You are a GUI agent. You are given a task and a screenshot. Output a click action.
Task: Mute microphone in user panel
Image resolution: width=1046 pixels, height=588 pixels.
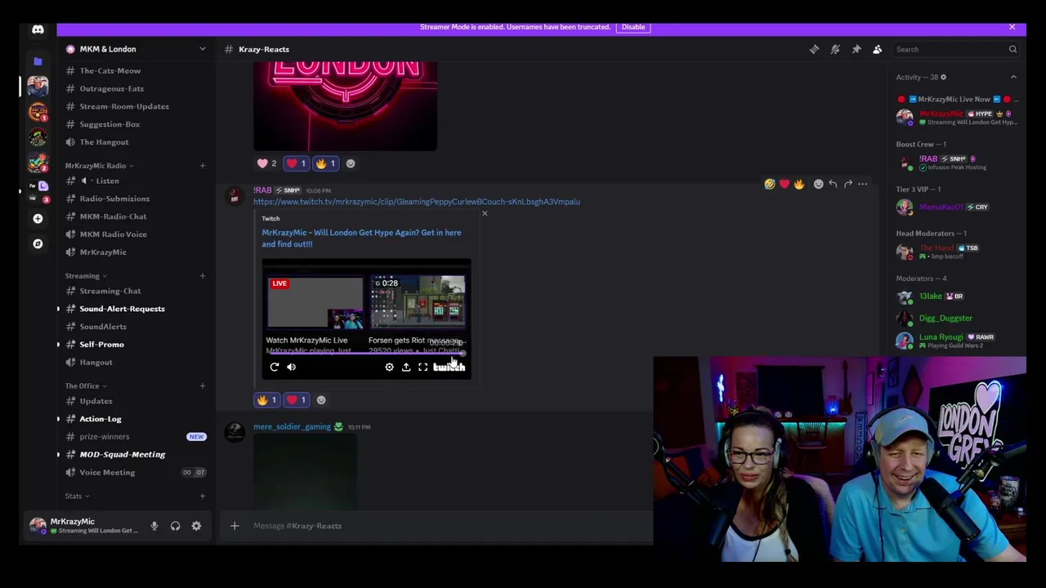(154, 526)
